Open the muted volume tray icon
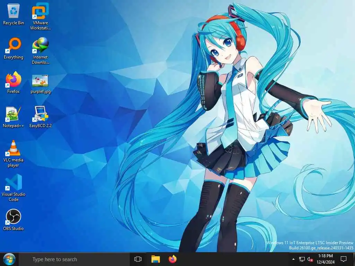Image resolution: width=355 pixels, height=266 pixels. (x=310, y=259)
